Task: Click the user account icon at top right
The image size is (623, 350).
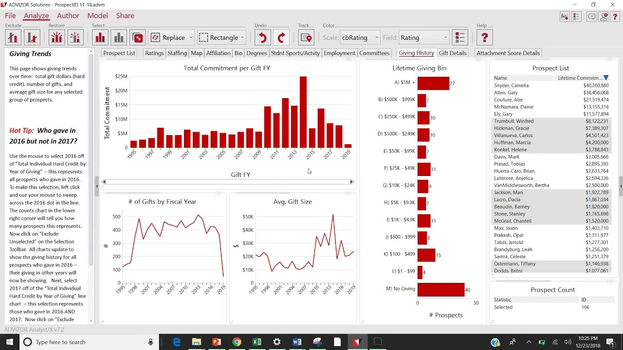Action: [x=604, y=17]
